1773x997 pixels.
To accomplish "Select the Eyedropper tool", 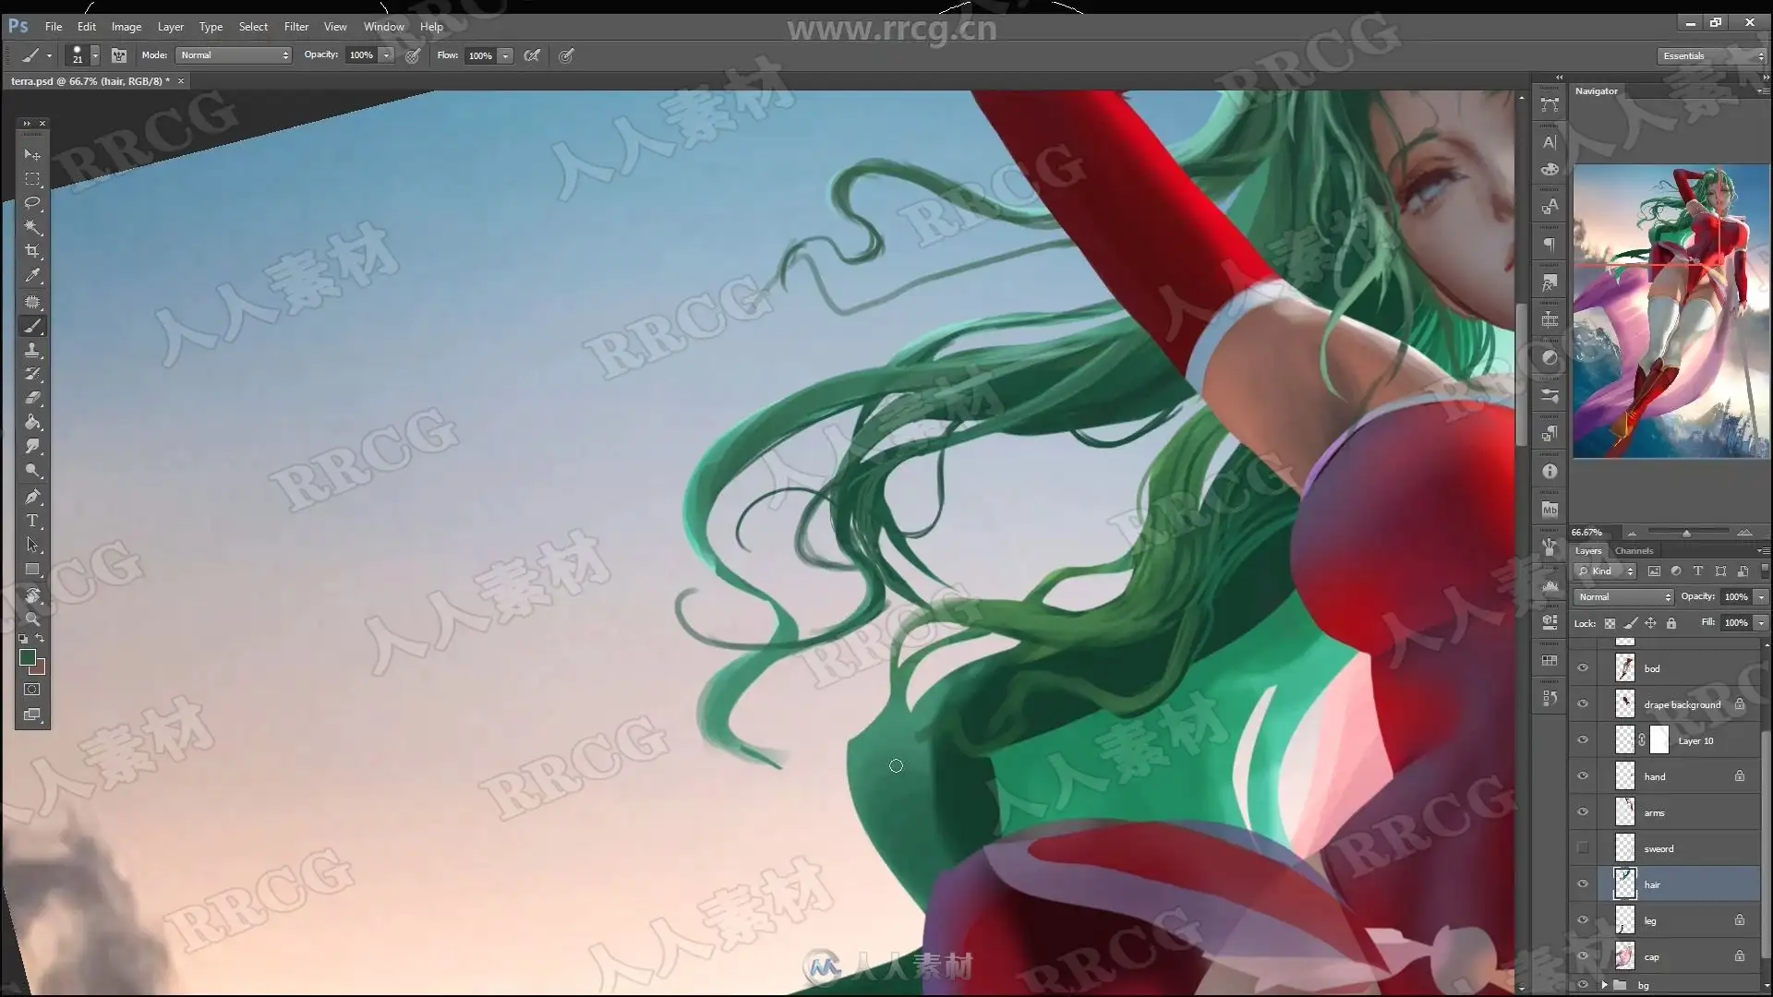I will click(x=32, y=275).
